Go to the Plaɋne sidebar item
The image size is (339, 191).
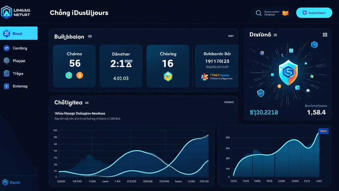pos(19,61)
